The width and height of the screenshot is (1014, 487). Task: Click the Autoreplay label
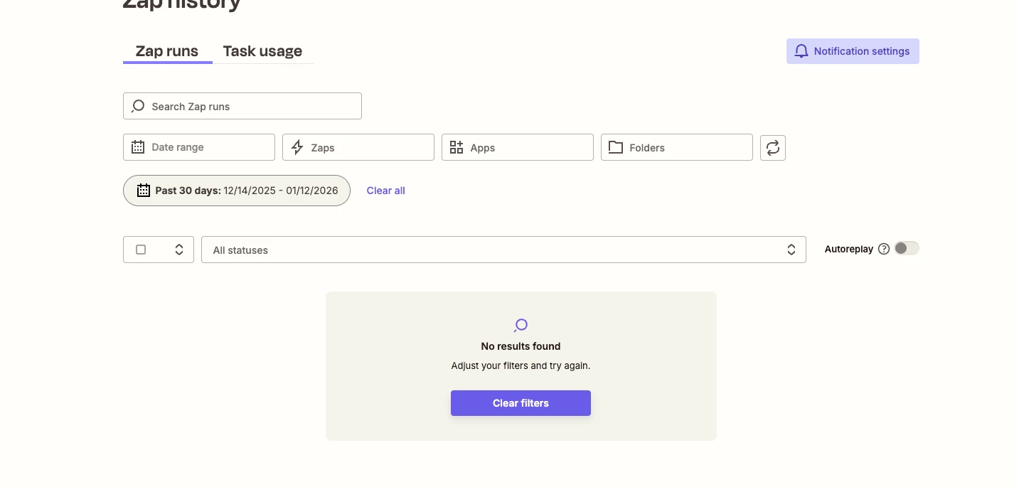point(849,249)
